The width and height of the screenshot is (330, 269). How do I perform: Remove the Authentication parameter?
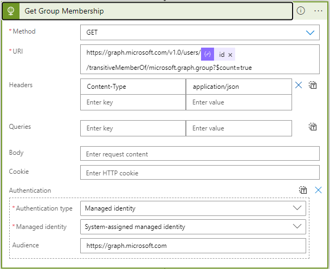318,190
